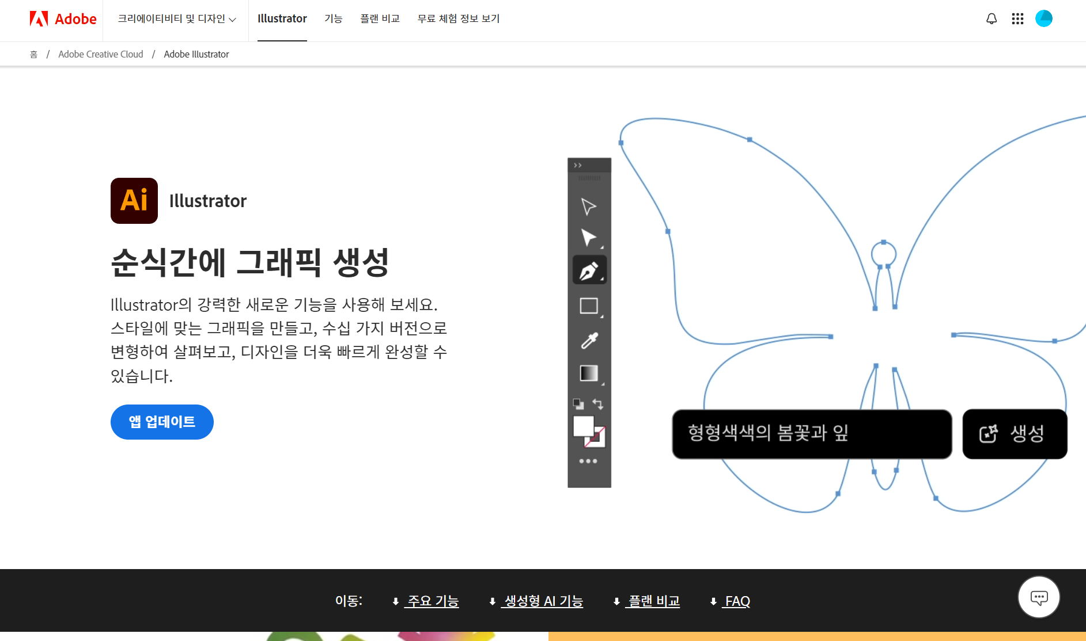Click the Adobe Illustrator breadcrumb text
This screenshot has width=1086, height=641.
[196, 54]
